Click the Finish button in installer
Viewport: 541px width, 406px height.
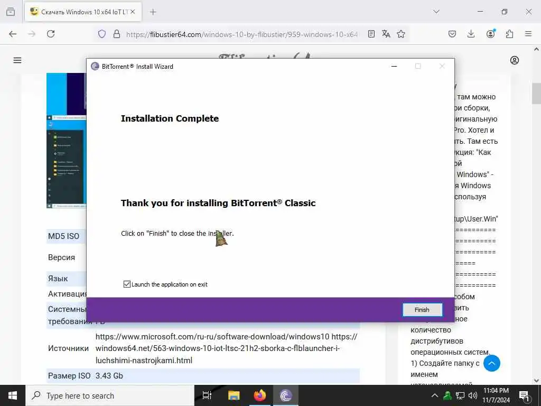(x=422, y=310)
